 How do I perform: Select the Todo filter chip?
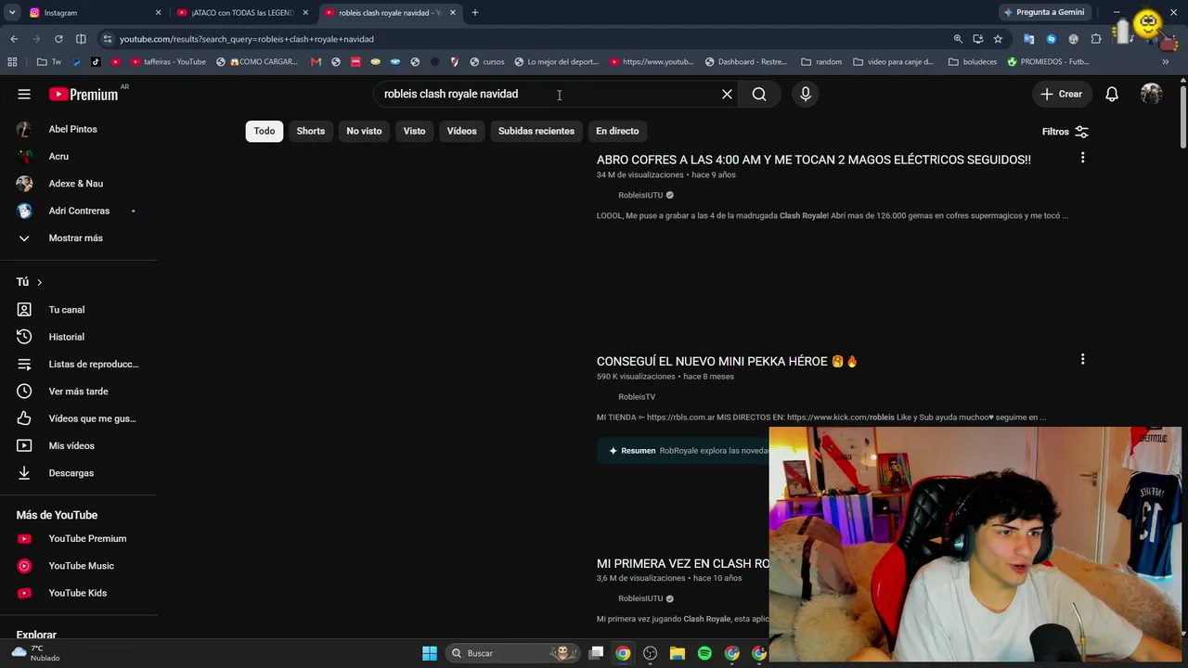click(x=265, y=131)
